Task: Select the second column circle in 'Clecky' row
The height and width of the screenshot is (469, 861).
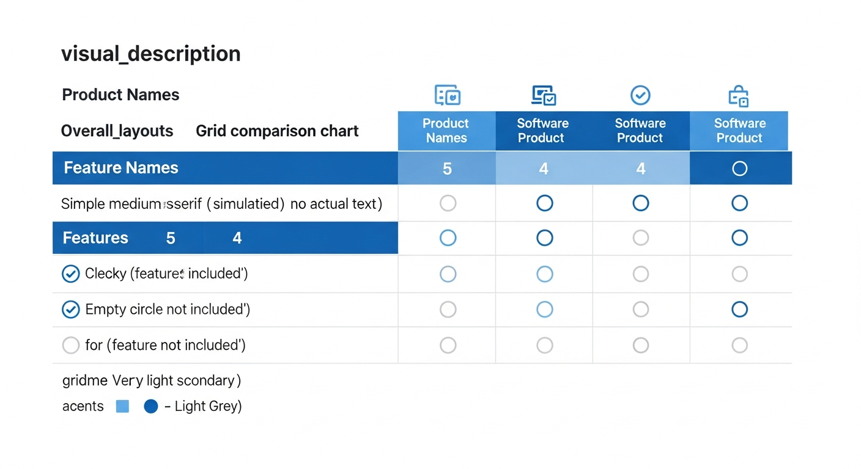Action: click(x=544, y=274)
